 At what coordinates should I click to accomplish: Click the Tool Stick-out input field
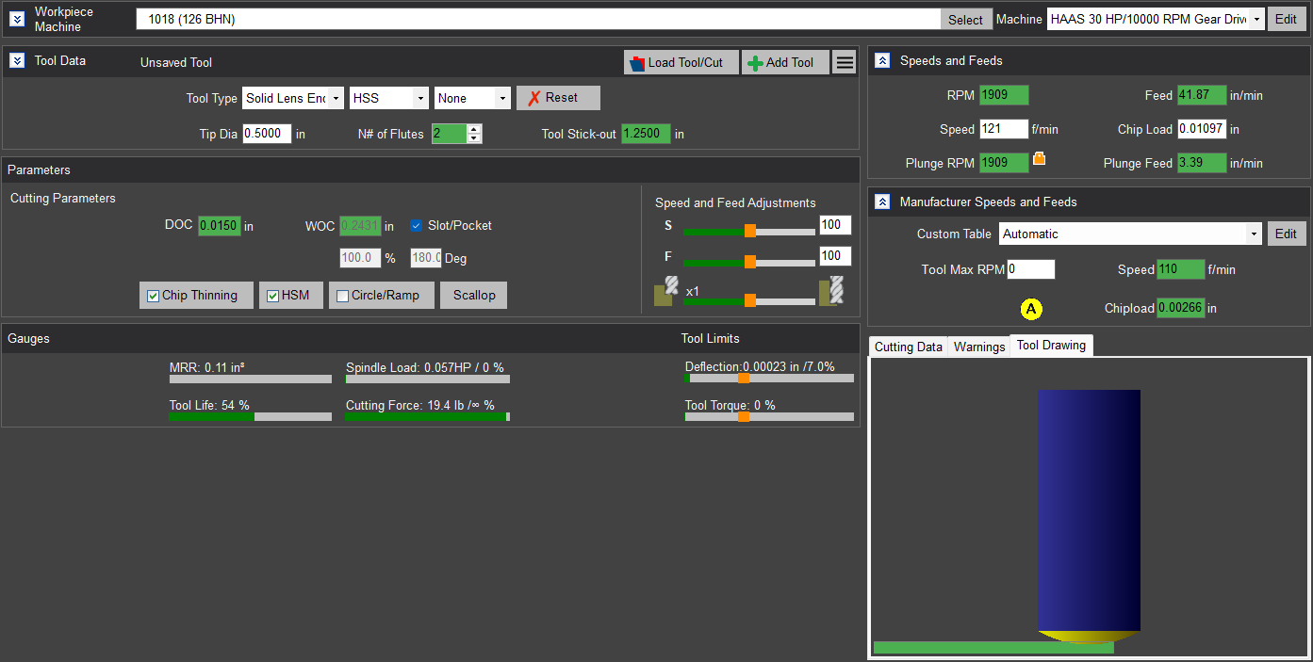646,134
